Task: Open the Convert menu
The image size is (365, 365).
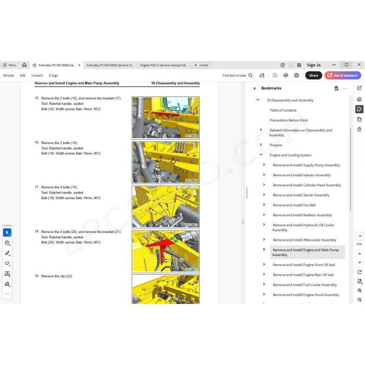Action: tap(37, 76)
